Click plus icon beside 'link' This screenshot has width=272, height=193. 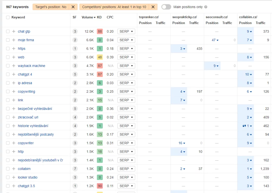pos(14,100)
